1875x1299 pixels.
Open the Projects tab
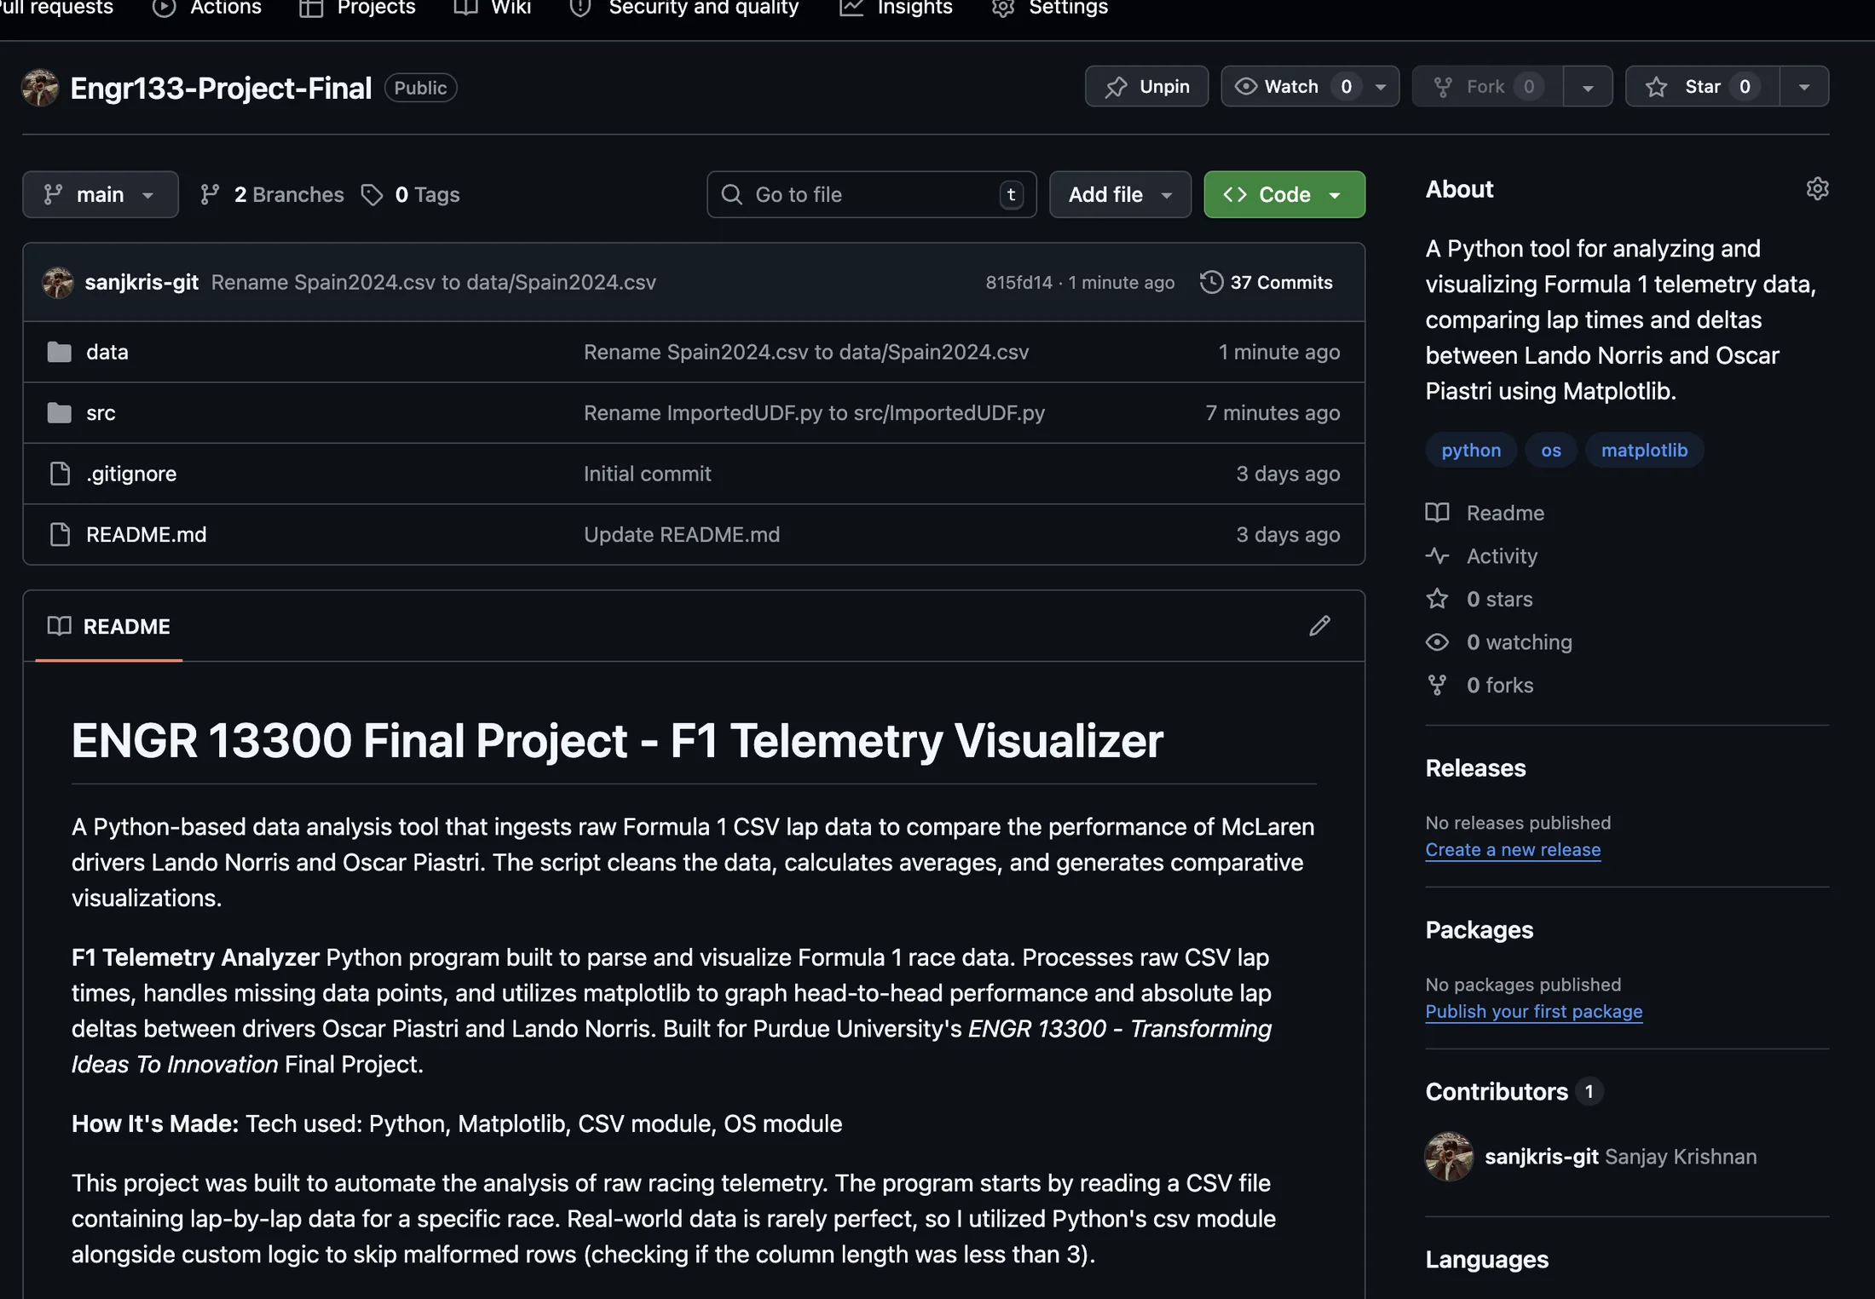pos(358,9)
